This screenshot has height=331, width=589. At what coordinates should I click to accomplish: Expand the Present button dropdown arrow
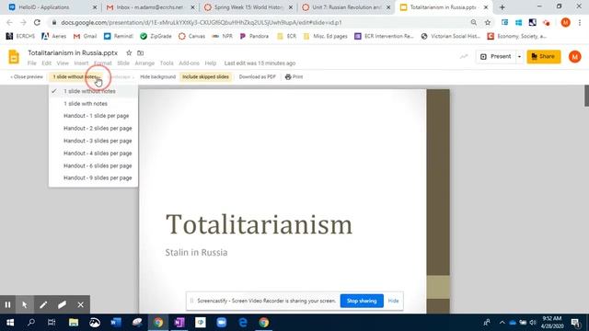point(519,57)
